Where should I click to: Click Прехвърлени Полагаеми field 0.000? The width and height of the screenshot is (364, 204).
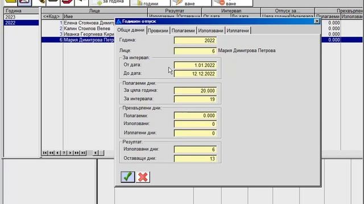point(195,116)
